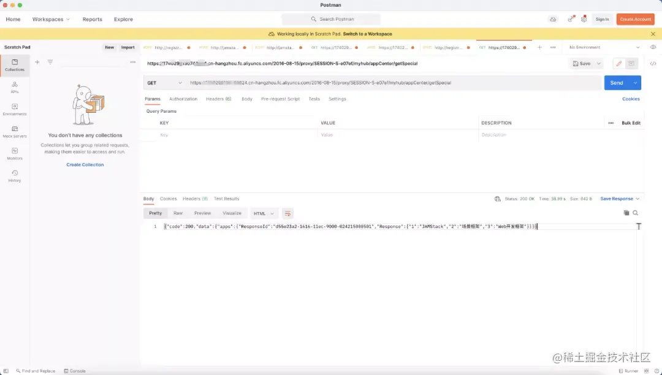Focus the Search Postman field
The width and height of the screenshot is (662, 375).
[x=331, y=20]
